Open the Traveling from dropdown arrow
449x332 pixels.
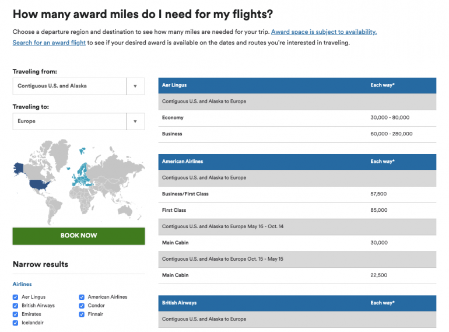pyautogui.click(x=135, y=86)
